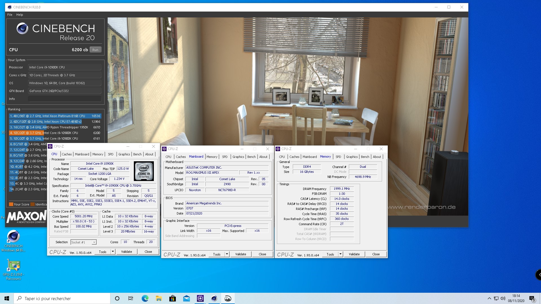
Task: Click the Intel Core i9 logo image
Action: click(x=144, y=171)
